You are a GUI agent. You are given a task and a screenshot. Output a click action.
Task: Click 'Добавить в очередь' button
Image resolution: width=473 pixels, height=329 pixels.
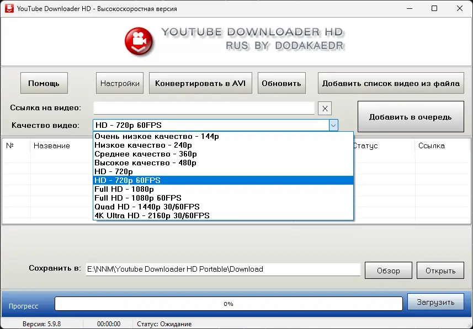point(411,117)
